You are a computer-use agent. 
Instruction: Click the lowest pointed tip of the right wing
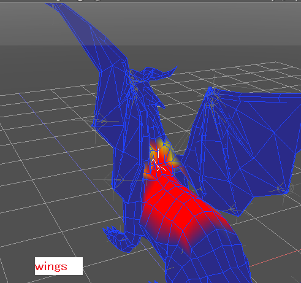click(238, 215)
